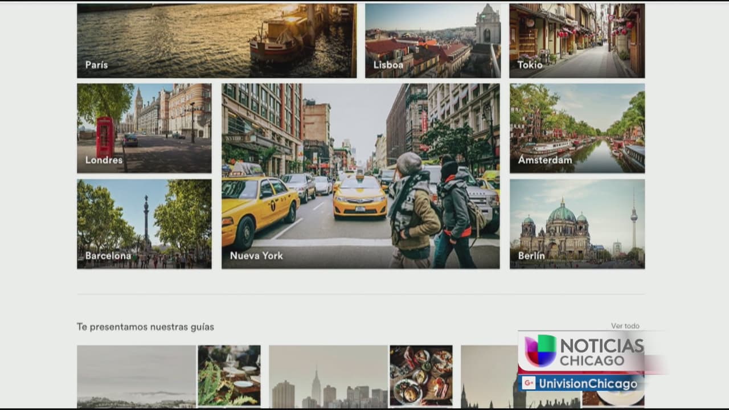The image size is (729, 410).
Task: Click the Noticias Chicago banner text
Action: pyautogui.click(x=601, y=352)
